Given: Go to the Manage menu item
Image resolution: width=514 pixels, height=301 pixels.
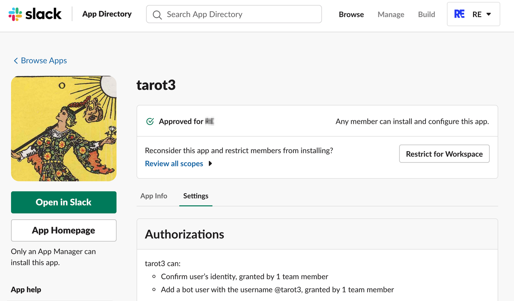Looking at the screenshot, I should click(391, 15).
